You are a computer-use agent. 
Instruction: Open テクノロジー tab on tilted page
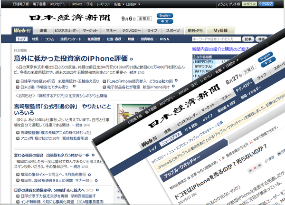pos(245,86)
